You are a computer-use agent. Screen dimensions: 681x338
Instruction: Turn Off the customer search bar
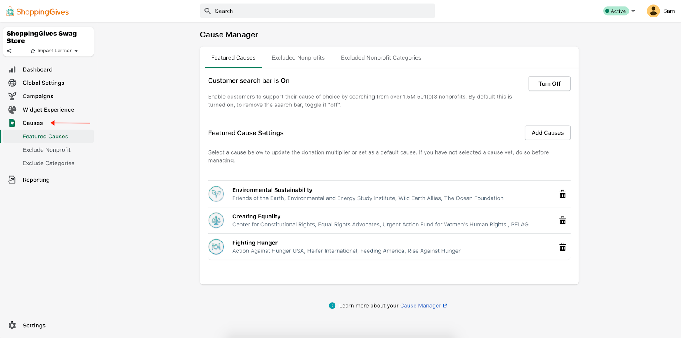[549, 84]
